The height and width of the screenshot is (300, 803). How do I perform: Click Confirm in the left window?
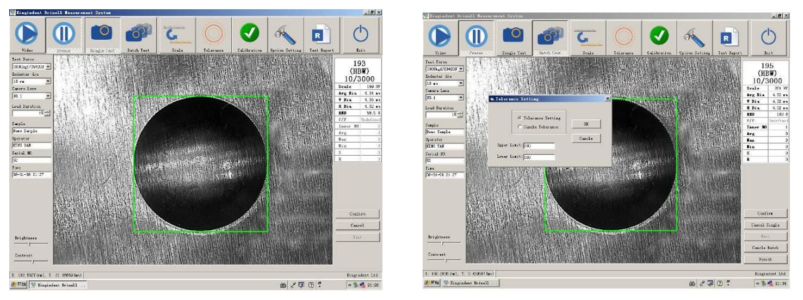point(357,214)
